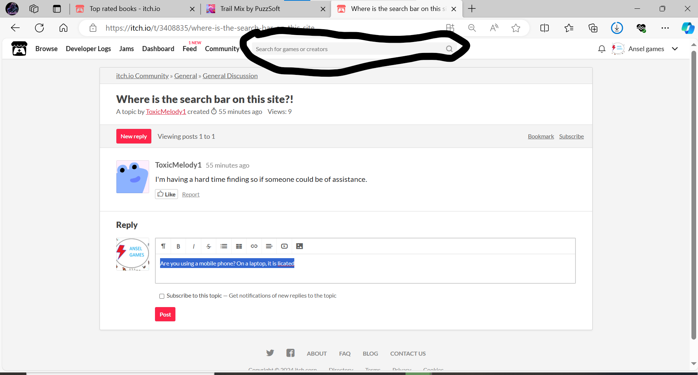Switch to the Top rated books tab
The image size is (698, 375).
pos(135,9)
